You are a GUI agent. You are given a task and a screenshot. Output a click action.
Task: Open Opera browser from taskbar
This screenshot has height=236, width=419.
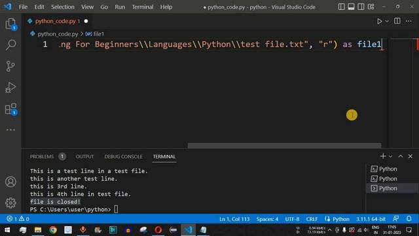click(158, 230)
